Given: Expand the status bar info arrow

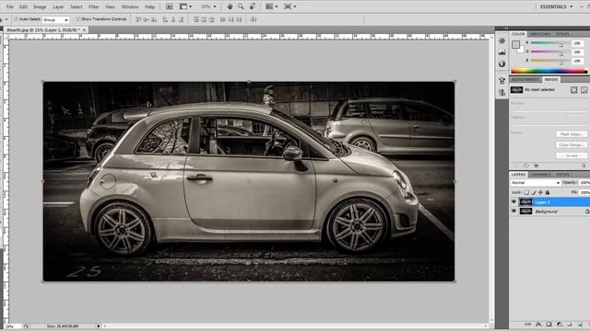Looking at the screenshot, I should tap(99, 326).
